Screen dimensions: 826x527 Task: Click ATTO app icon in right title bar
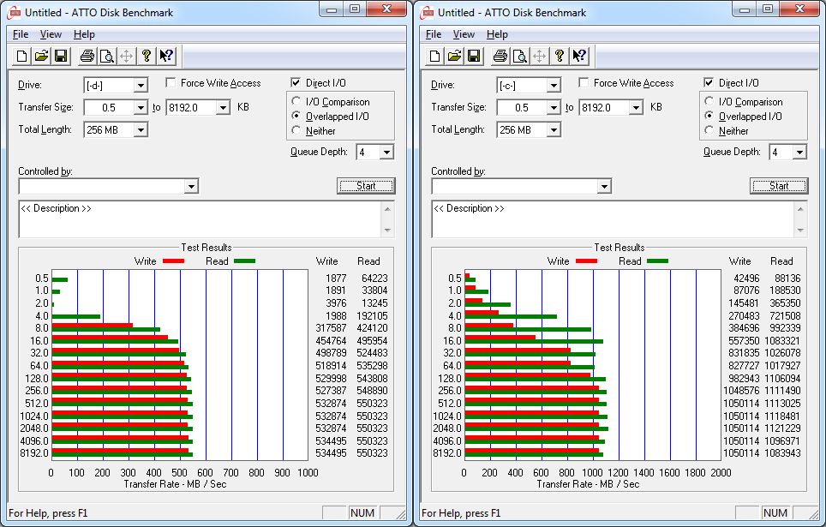click(427, 13)
